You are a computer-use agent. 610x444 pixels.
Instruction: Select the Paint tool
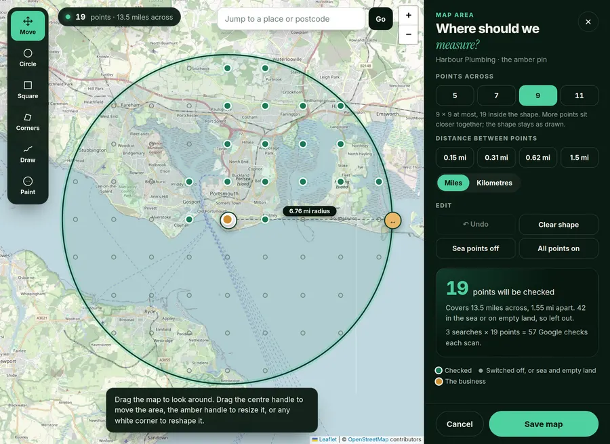click(x=28, y=185)
